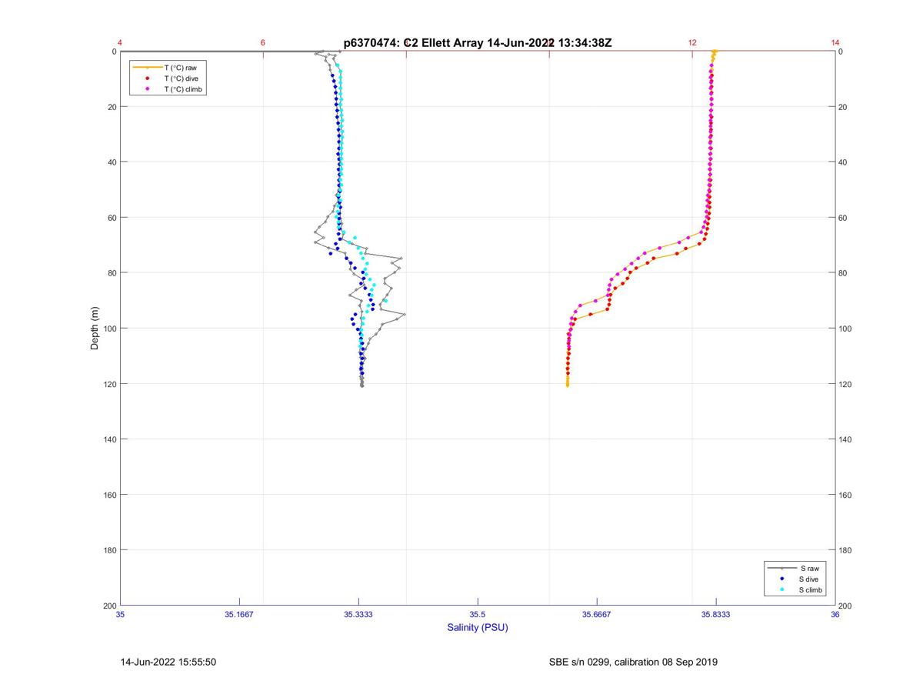Click the magenta dot marker beside T climb
This screenshot has height=681, width=923.
[146, 89]
